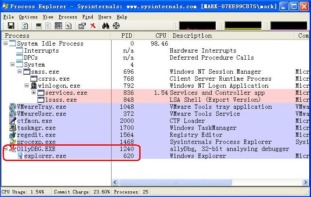Viewport: 311px width, 197px height.
Task: Open the Find menu
Action: coord(88,17)
